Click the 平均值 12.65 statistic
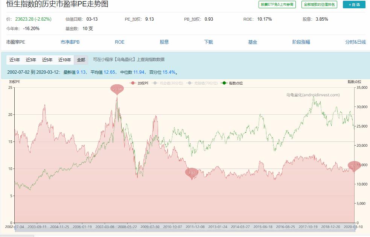Screen dimensions: 370x237 point(103,72)
